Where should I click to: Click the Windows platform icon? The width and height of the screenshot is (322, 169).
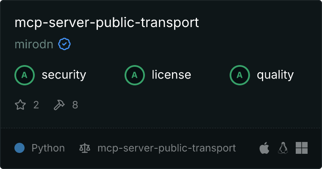click(302, 148)
